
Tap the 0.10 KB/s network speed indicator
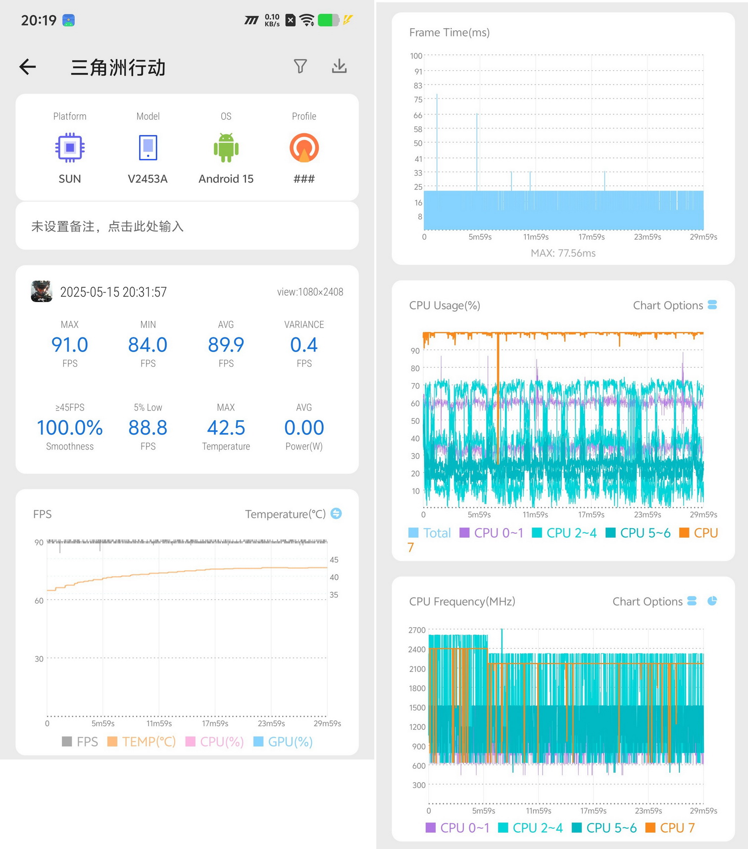272,20
